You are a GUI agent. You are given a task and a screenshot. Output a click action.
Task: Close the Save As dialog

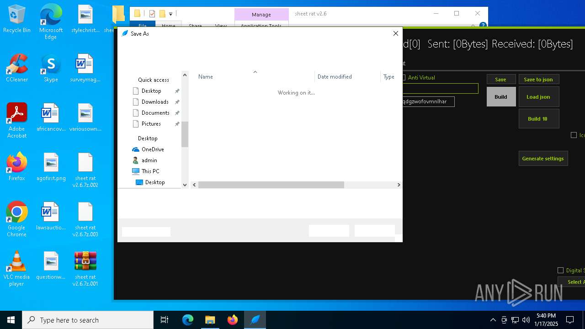[396, 33]
